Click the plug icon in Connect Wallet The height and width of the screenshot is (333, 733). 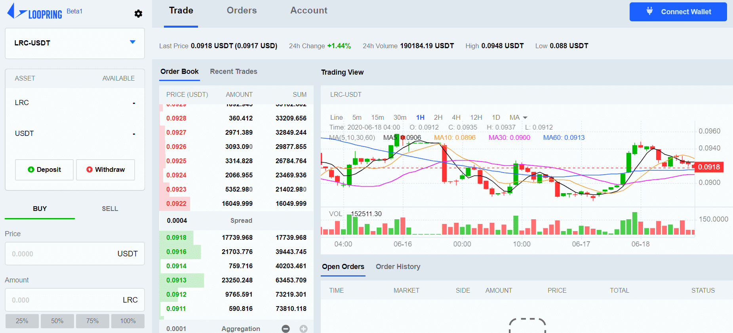tap(649, 11)
